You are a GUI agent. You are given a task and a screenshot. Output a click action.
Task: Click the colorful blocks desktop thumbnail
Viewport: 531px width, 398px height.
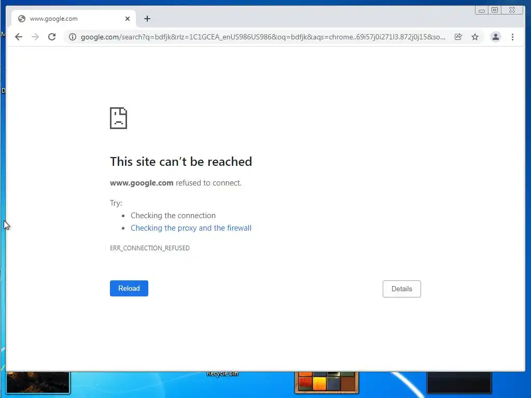pos(327,382)
